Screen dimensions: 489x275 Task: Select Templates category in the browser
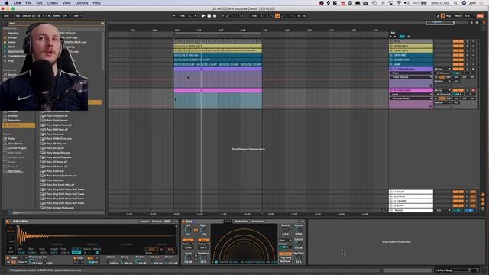[14, 121]
